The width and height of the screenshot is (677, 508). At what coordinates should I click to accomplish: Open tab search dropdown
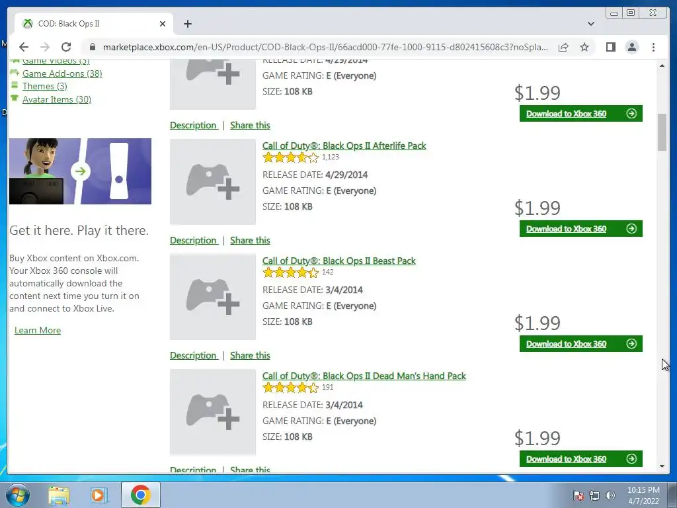[x=590, y=24]
